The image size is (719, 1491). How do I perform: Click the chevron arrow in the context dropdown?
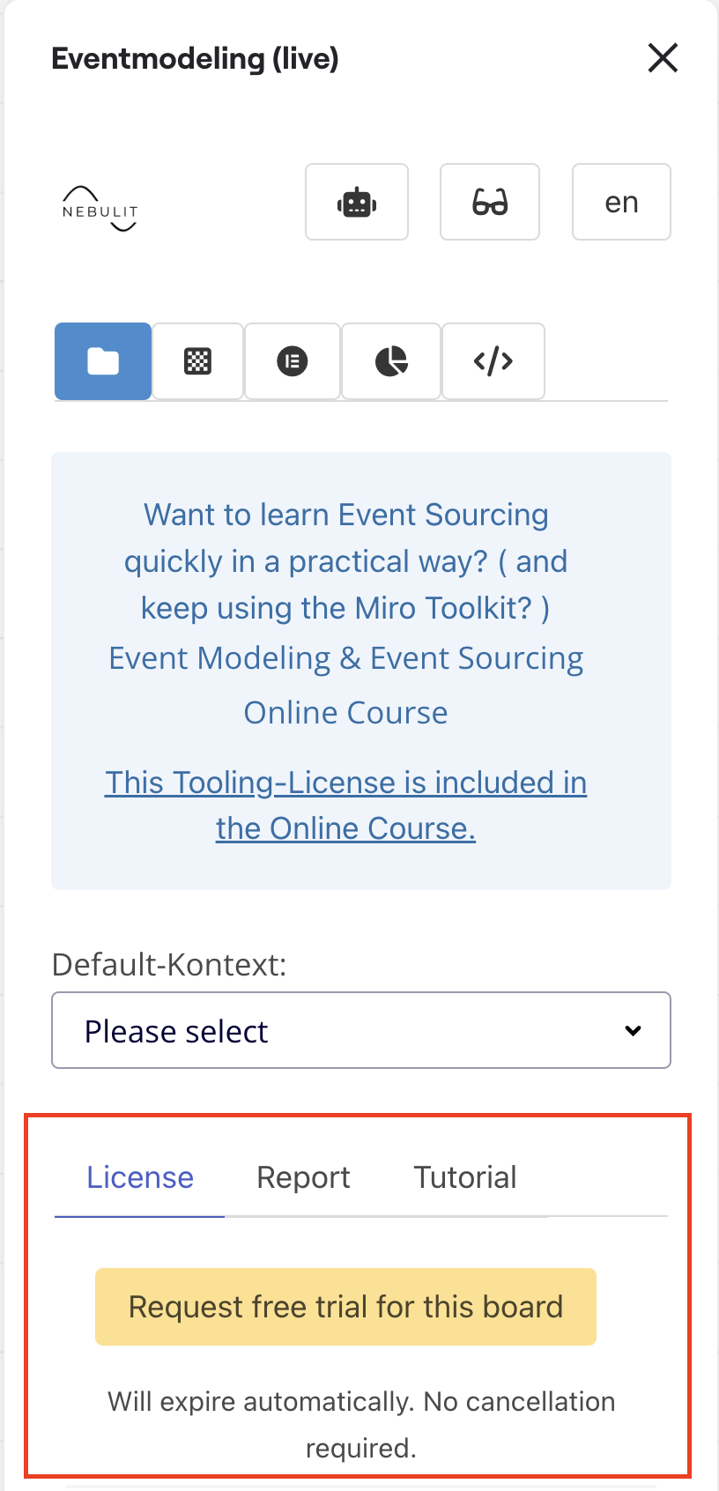coord(633,1030)
